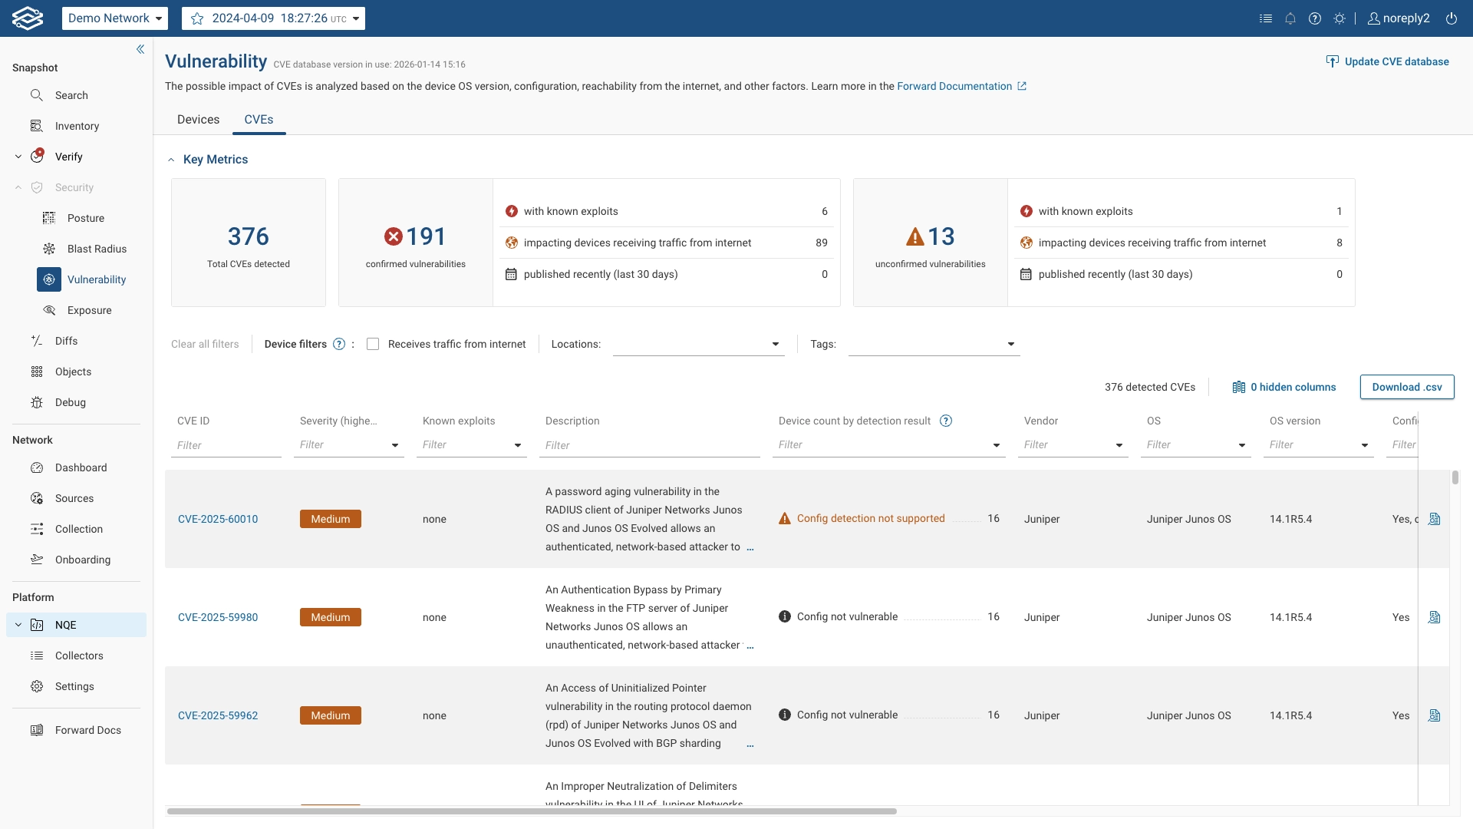Open the Locations filter dropdown
The image size is (1473, 829).
tap(775, 344)
